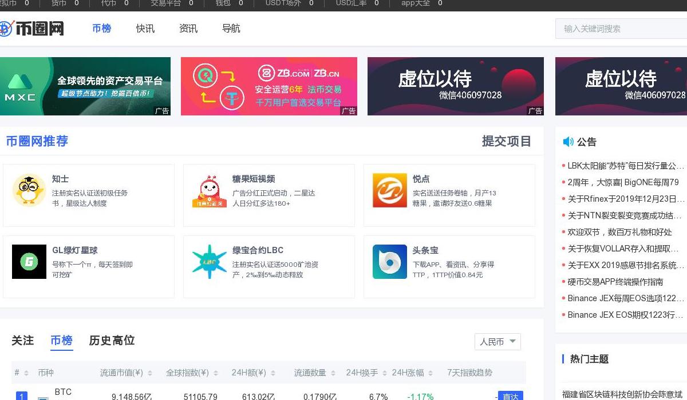Go to 资讯 in top navigation

(188, 28)
